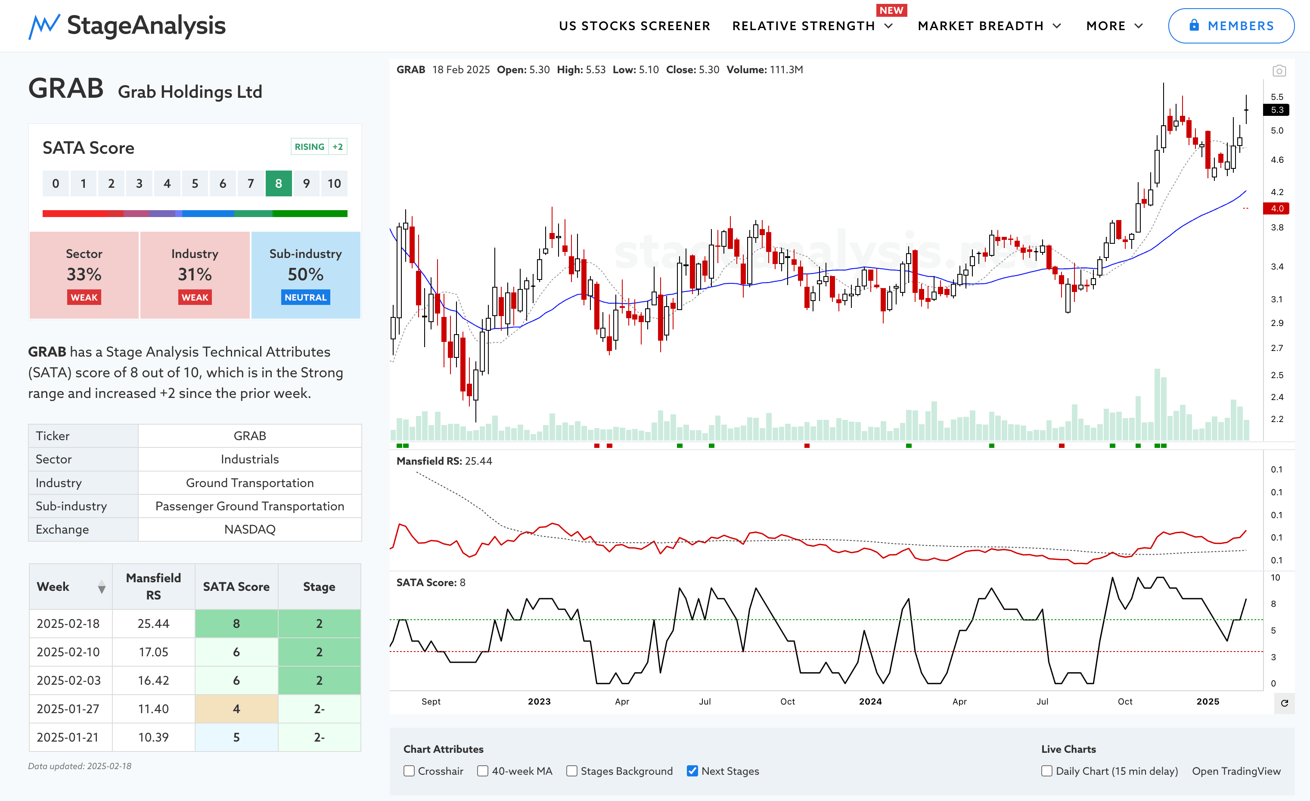Click Mansfield RS value '25.44' in table
Viewport: 1310px width, 801px height.
(154, 624)
